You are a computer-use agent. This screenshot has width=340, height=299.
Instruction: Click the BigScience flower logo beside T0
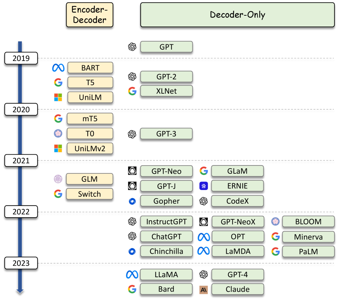[58, 133]
